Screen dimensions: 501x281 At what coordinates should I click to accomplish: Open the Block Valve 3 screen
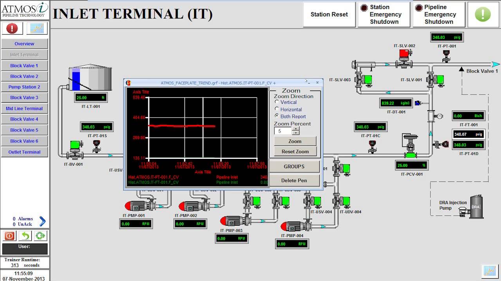[x=25, y=98]
